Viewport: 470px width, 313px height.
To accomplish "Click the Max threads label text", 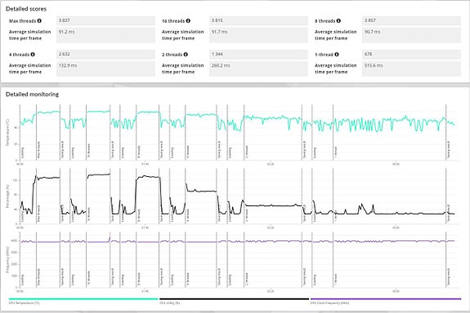I will [x=23, y=21].
